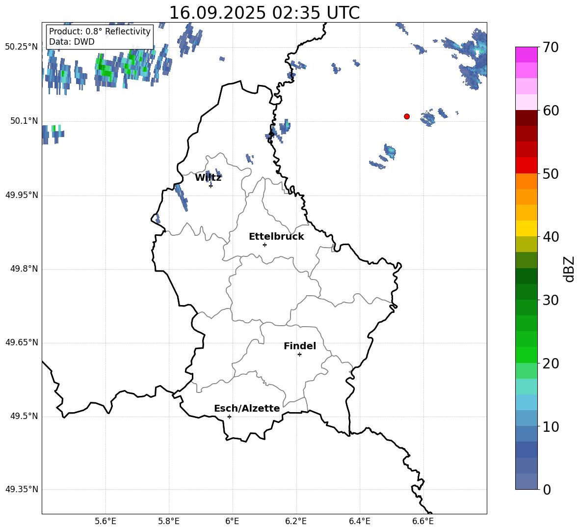Click colorbar tick label 0
This screenshot has width=581, height=531.
tap(547, 489)
